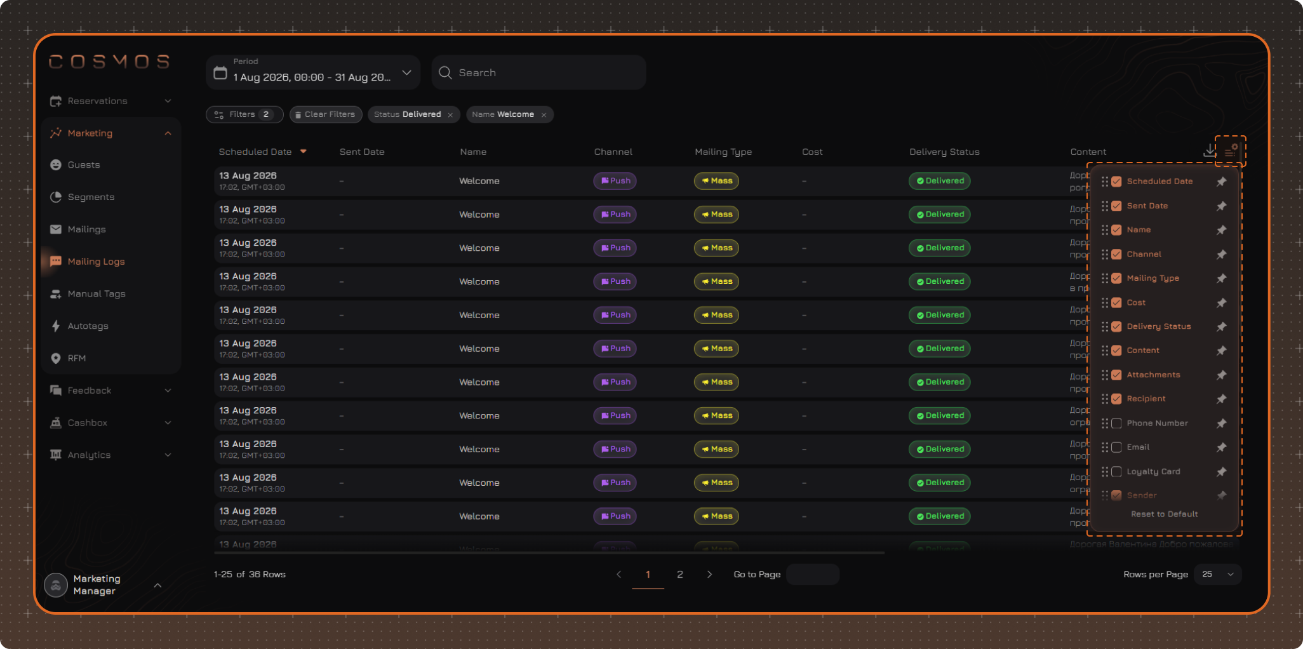Open Guests in sidebar
The width and height of the screenshot is (1303, 649).
pos(84,164)
